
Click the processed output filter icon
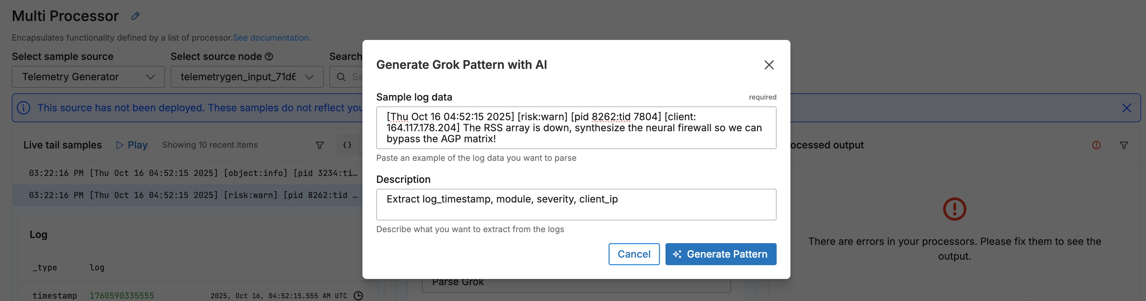click(x=1124, y=145)
